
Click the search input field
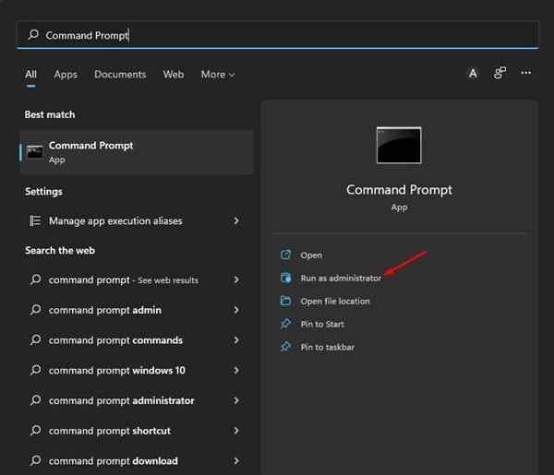point(277,35)
